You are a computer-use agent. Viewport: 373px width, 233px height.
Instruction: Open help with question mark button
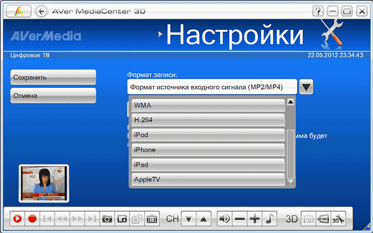318,11
